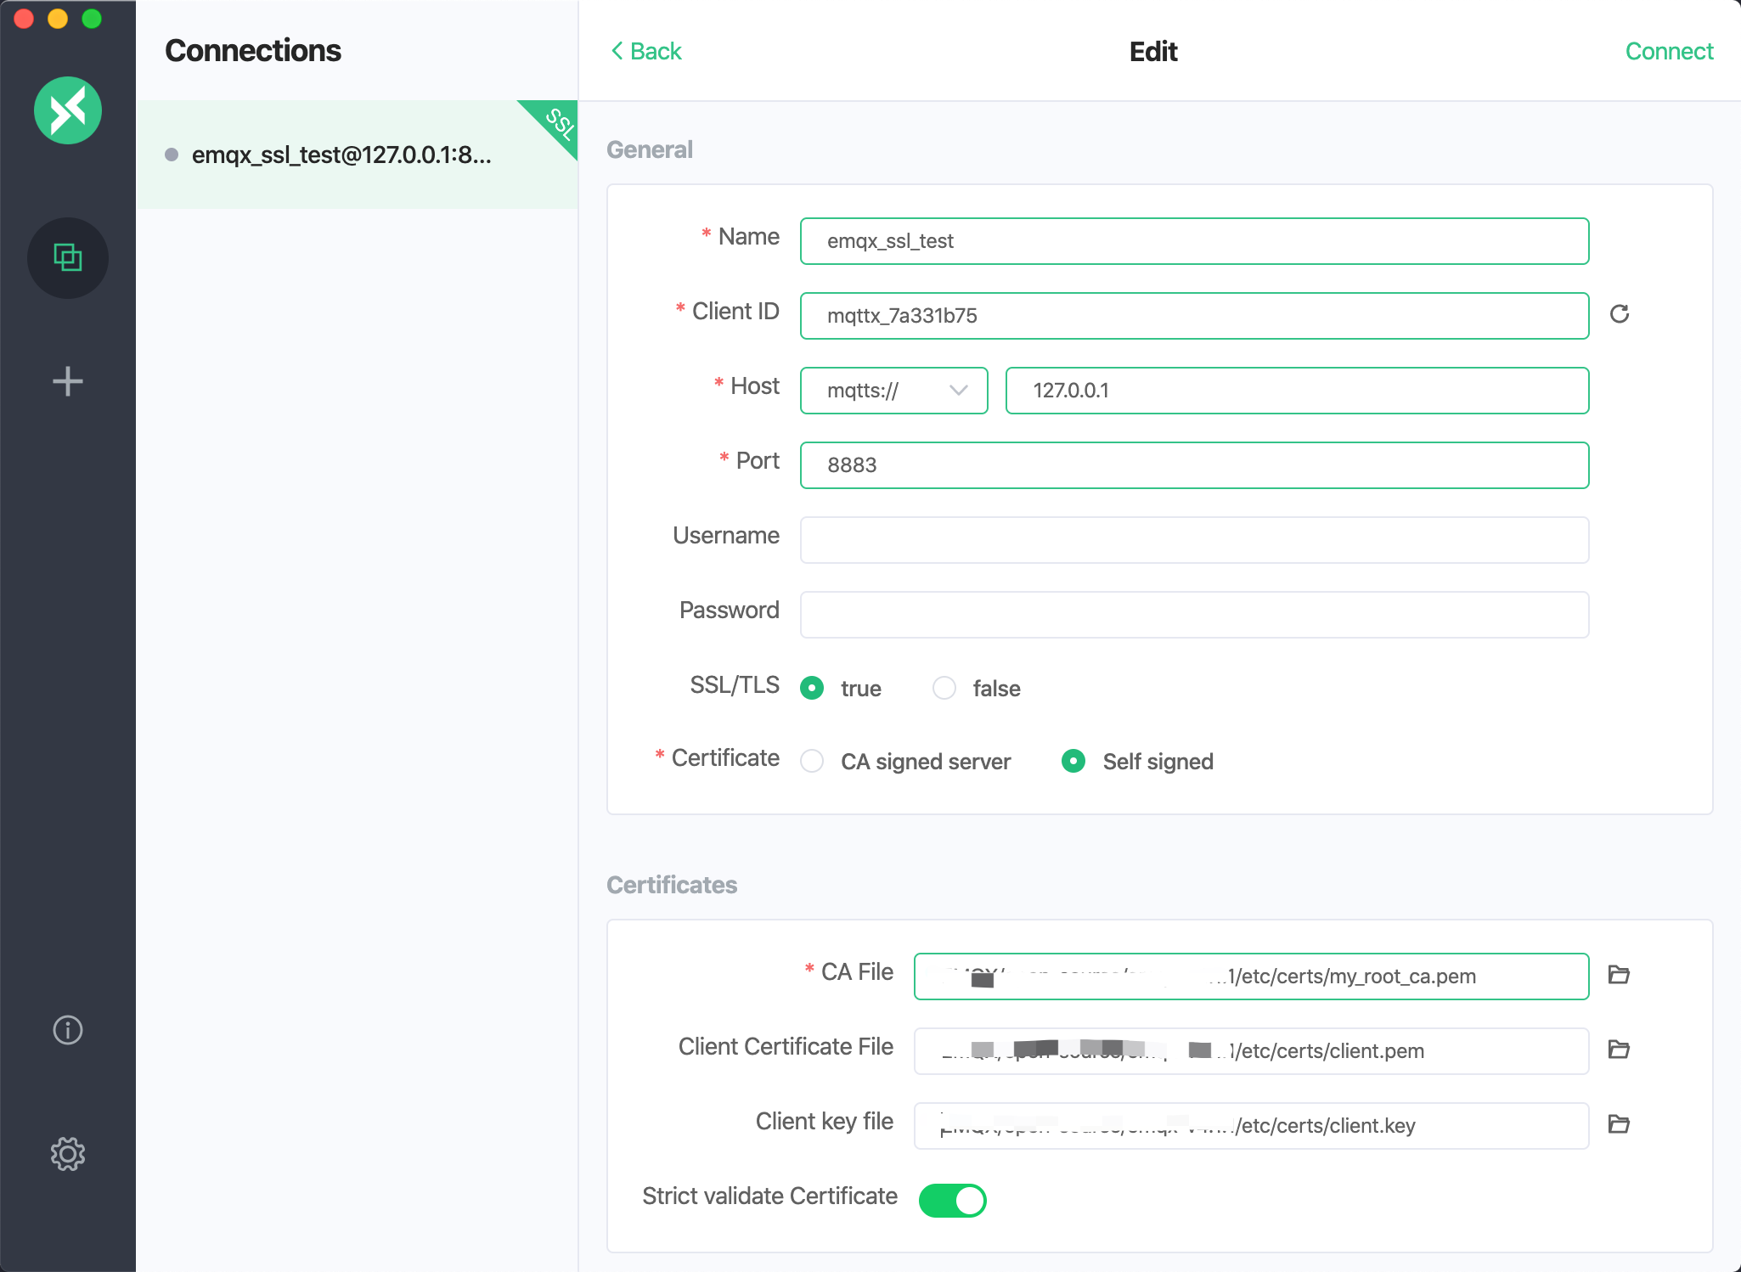Browse for CA File using folder icon
This screenshot has width=1741, height=1272.
coord(1619,975)
